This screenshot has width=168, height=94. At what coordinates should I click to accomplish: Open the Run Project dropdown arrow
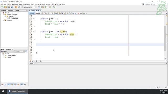coord(48,7)
